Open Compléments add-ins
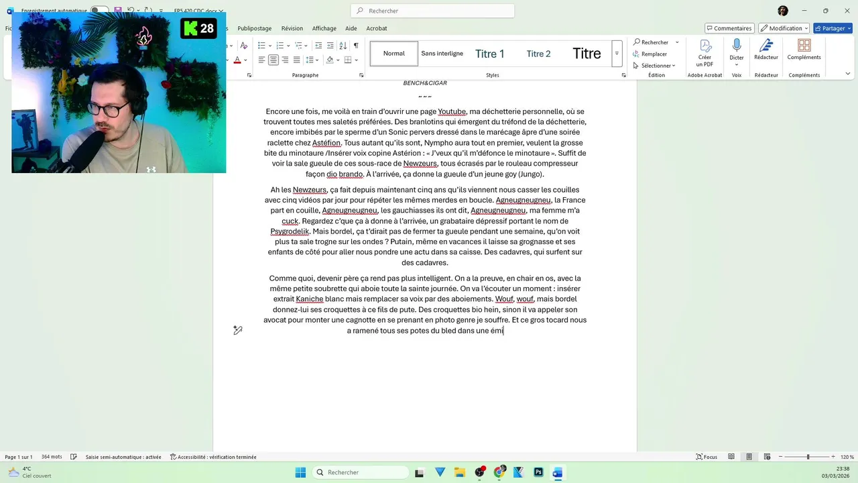Viewport: 858px width, 483px height. click(804, 50)
